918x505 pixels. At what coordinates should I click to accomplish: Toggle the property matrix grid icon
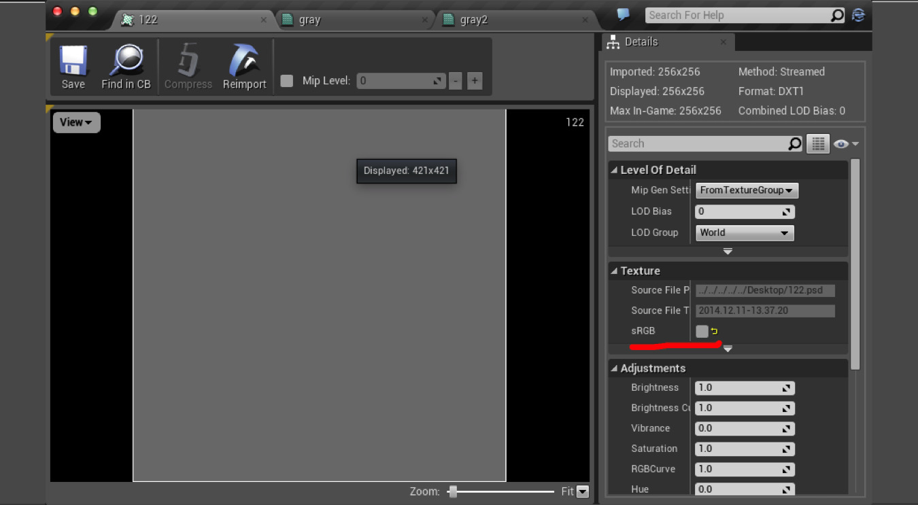pos(817,143)
